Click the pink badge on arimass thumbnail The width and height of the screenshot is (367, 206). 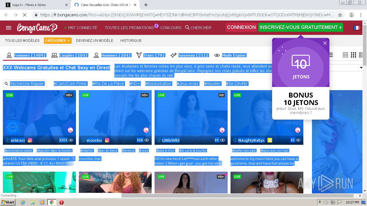(70, 130)
